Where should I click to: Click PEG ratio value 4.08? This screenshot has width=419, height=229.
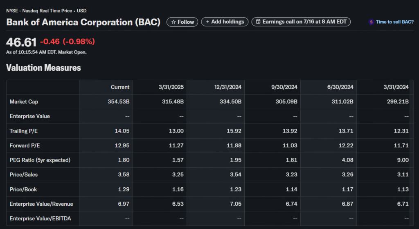347,160
